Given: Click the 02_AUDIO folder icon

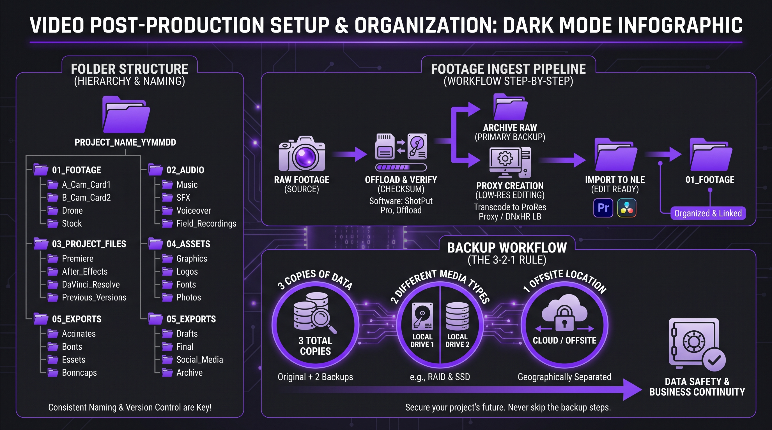Looking at the screenshot, I should click(155, 170).
